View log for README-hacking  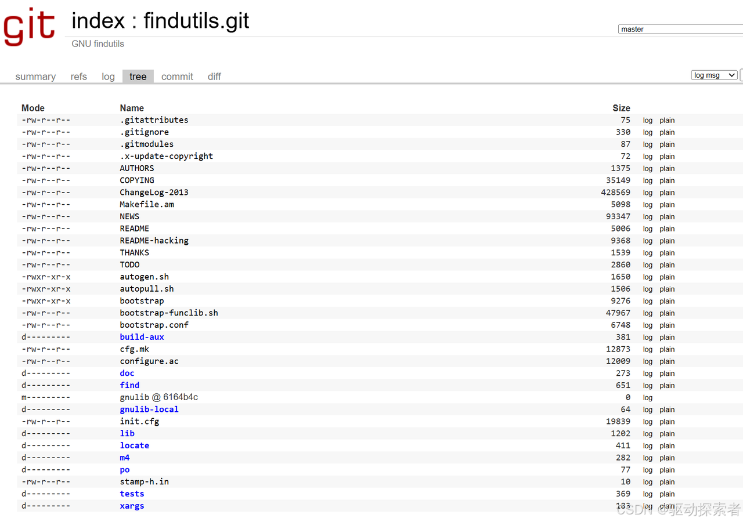pyautogui.click(x=648, y=241)
